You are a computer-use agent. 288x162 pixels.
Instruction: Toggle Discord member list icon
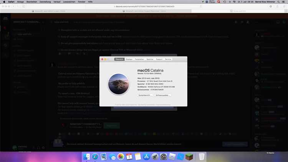[248, 22]
